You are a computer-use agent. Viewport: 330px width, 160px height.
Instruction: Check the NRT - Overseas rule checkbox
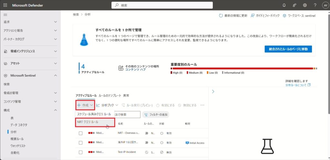(x=81, y=133)
